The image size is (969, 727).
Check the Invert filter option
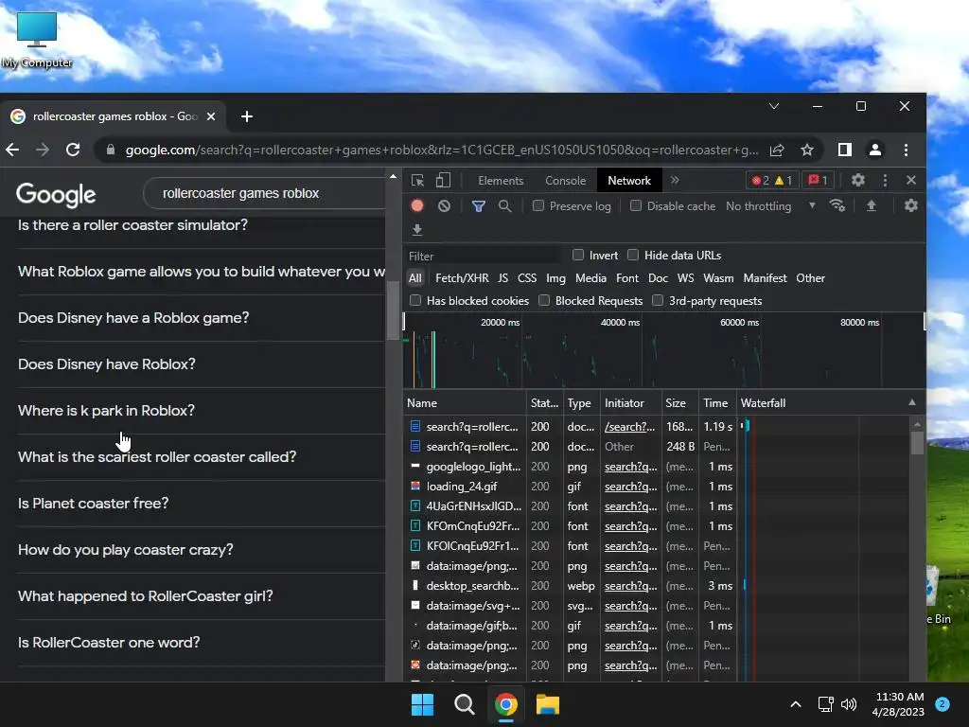click(x=578, y=255)
